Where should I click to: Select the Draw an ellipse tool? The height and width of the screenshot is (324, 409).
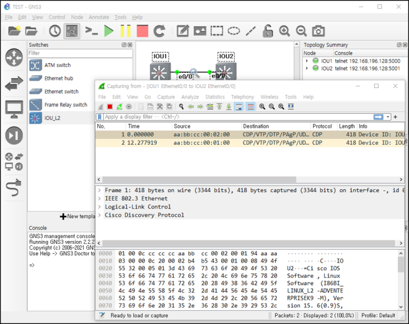tap(234, 31)
